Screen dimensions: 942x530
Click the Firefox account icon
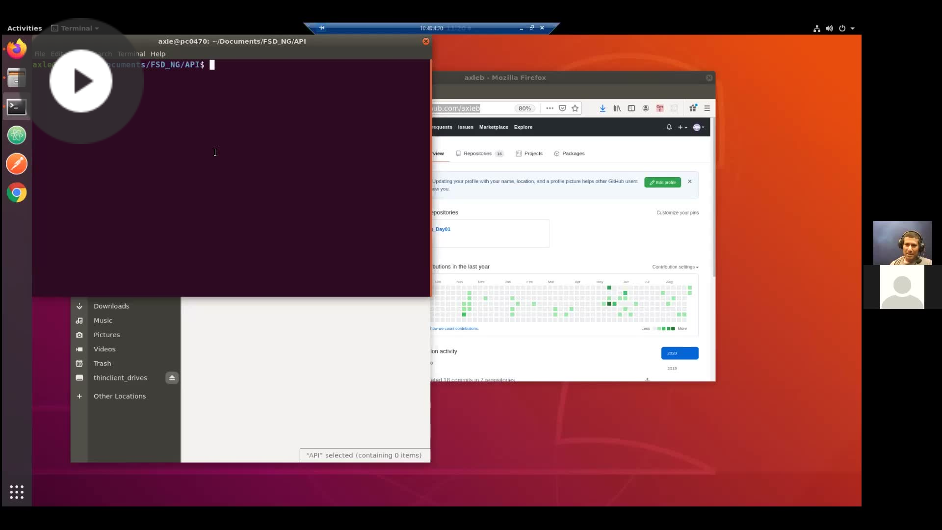point(646,108)
